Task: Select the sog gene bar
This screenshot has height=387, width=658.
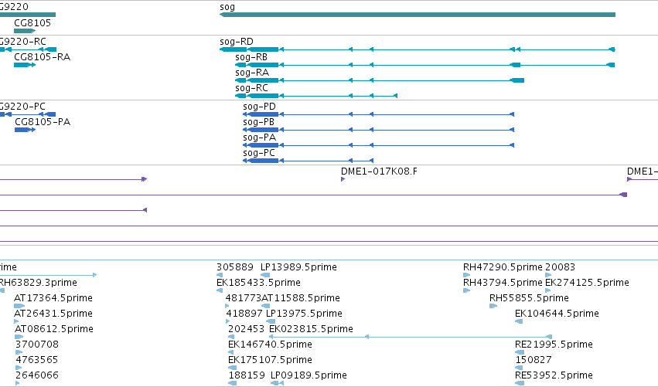Action: click(417, 15)
